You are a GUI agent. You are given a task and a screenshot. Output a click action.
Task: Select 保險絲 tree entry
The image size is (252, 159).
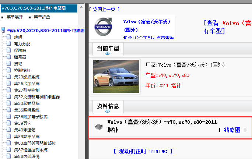coord(20,50)
